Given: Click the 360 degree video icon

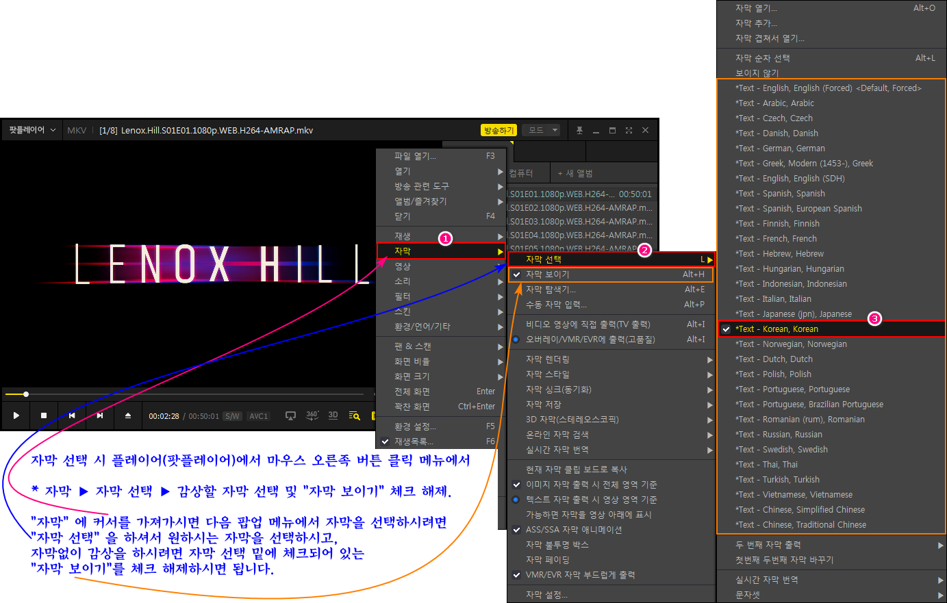Looking at the screenshot, I should (x=312, y=415).
